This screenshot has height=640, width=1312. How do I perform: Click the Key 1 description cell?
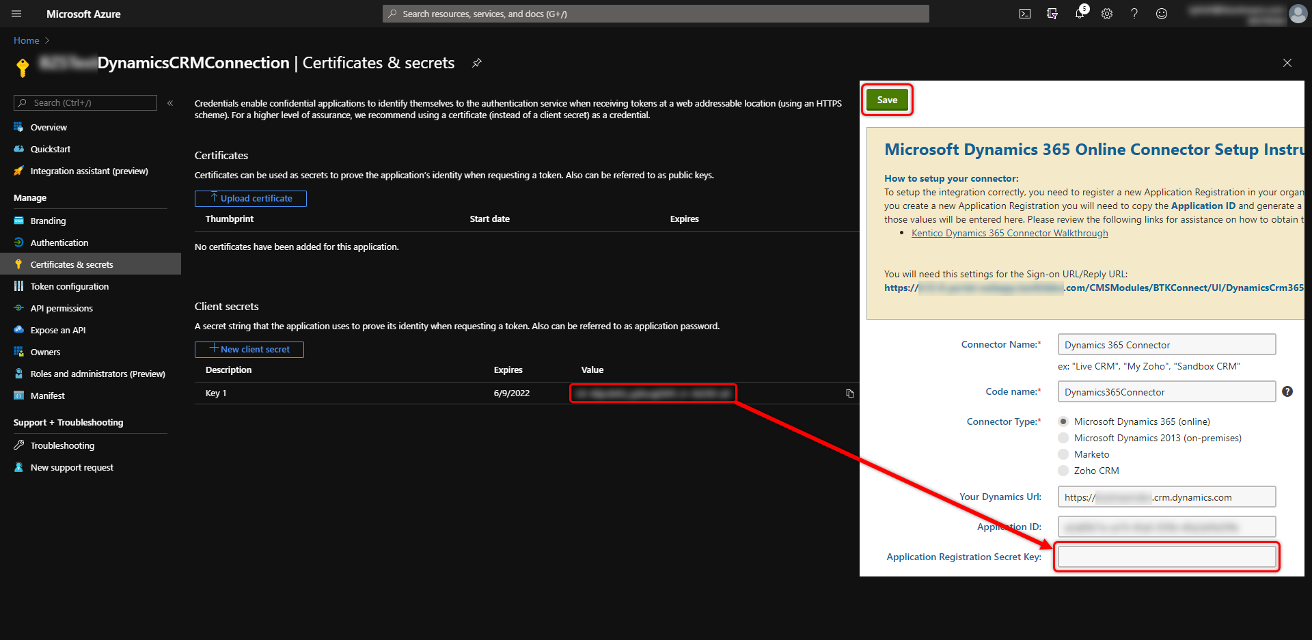216,393
